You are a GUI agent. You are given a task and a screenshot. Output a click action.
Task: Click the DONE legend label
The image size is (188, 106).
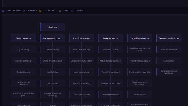click(x=66, y=11)
